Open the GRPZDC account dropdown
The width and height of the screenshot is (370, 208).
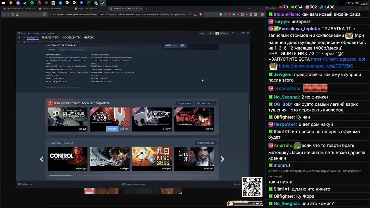click(222, 33)
